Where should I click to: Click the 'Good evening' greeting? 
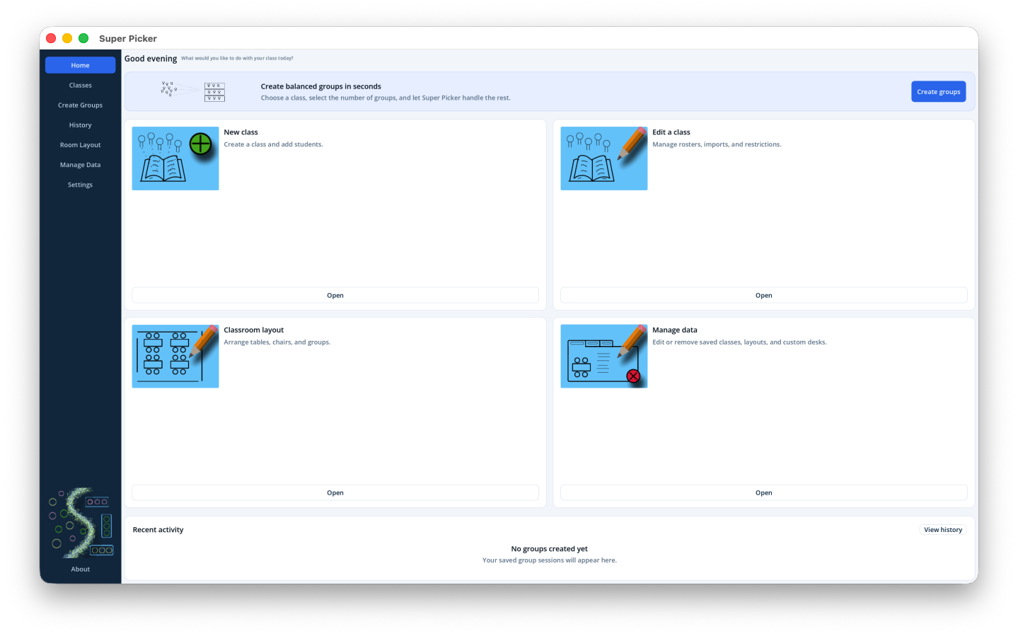pos(151,59)
